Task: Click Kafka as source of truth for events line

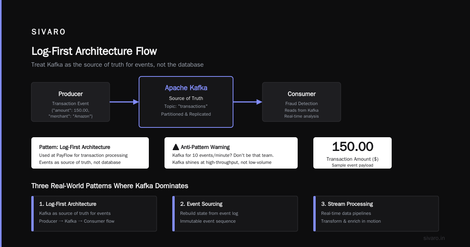Action: click(75, 213)
